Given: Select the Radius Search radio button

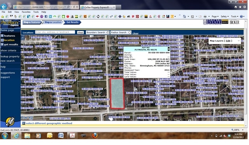Looking at the screenshot, I should (x=130, y=32).
